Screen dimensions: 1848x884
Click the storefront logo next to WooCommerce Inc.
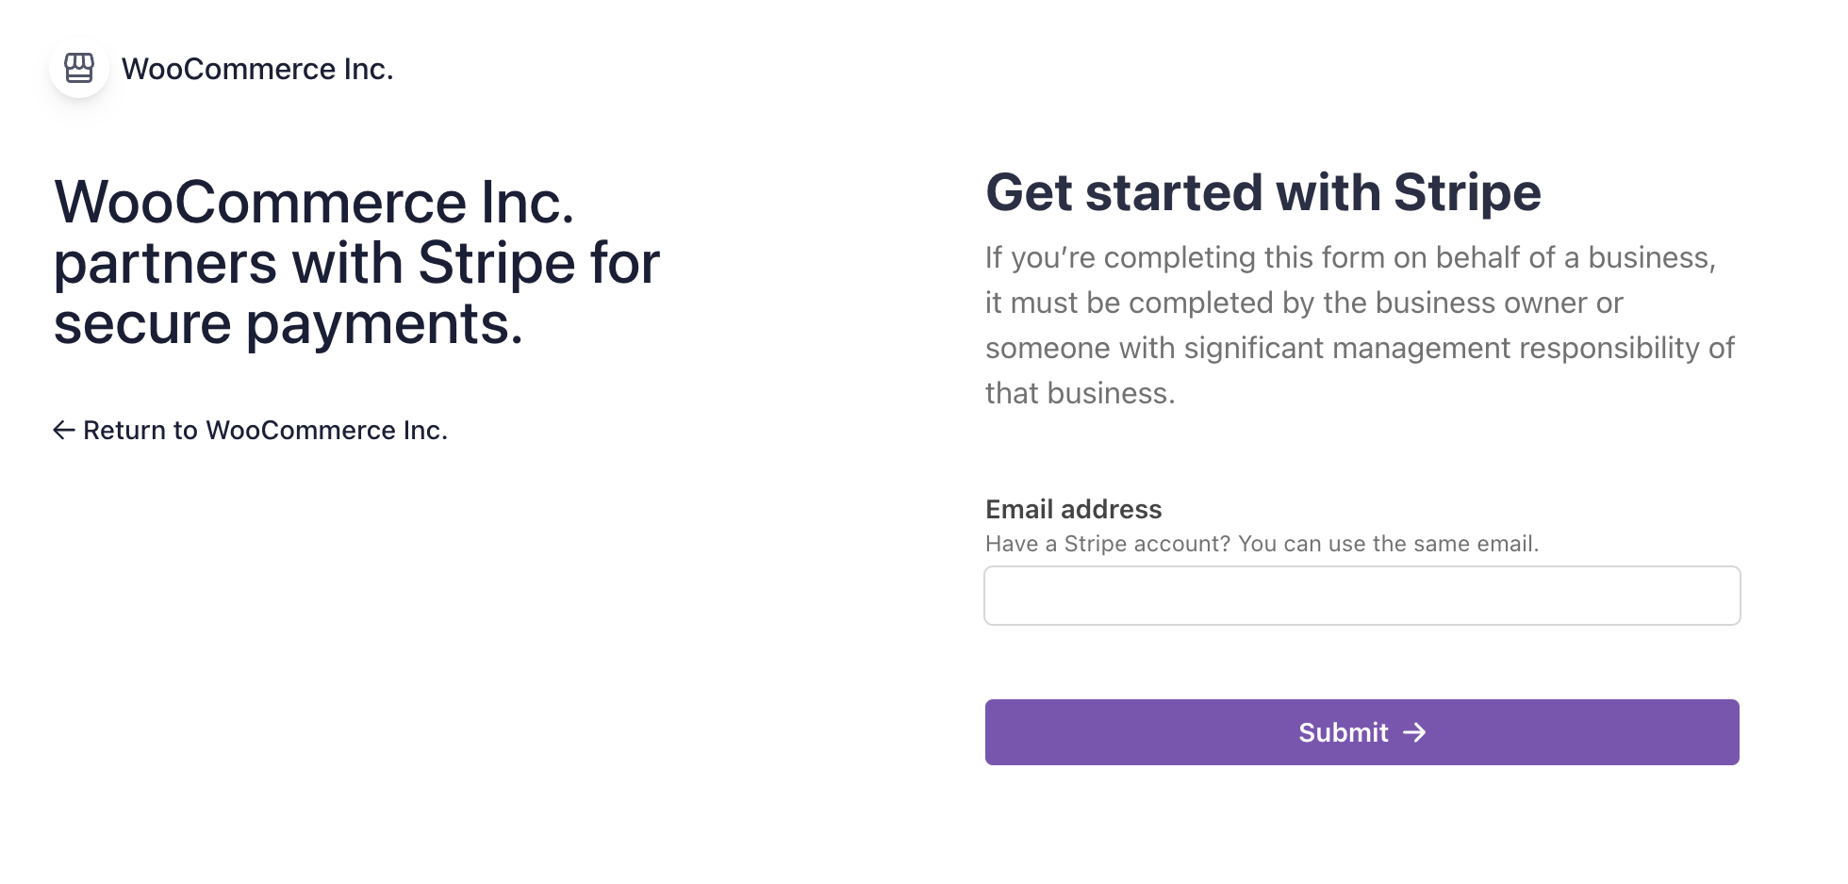click(x=78, y=67)
